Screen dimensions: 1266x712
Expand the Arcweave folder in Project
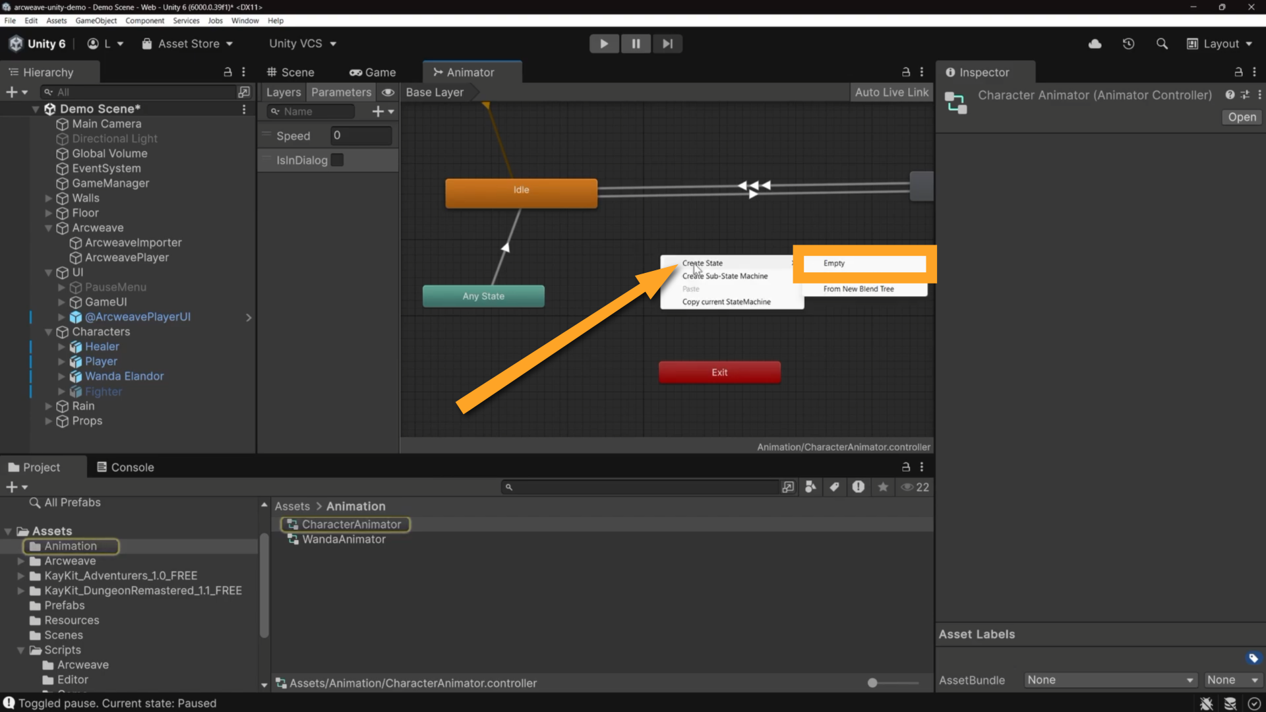pos(20,561)
